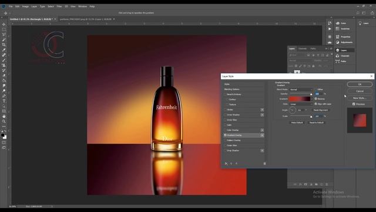Image resolution: width=376 pixels, height=212 pixels.
Task: Select the Zoom tool in the toolbar
Action: coord(4,121)
